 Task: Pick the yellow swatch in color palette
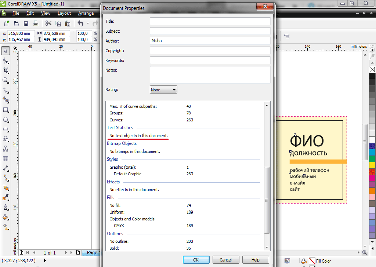pos(372,165)
